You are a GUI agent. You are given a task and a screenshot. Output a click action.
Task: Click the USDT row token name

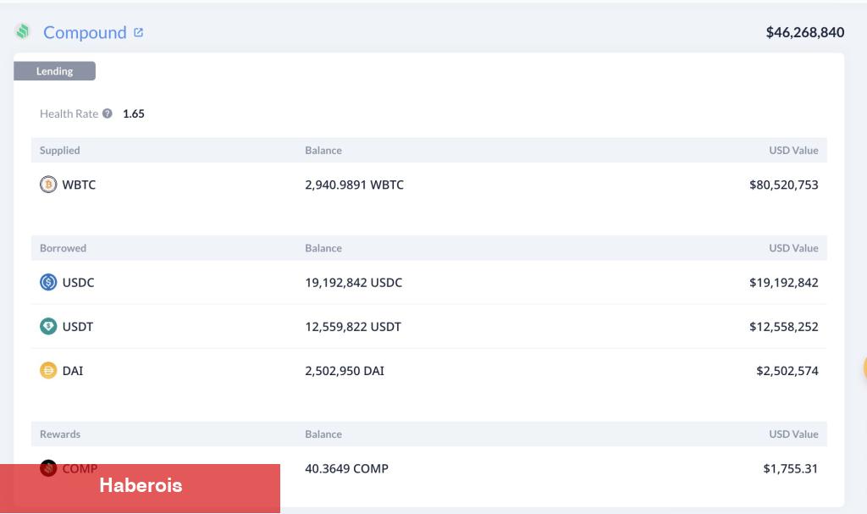pyautogui.click(x=78, y=327)
